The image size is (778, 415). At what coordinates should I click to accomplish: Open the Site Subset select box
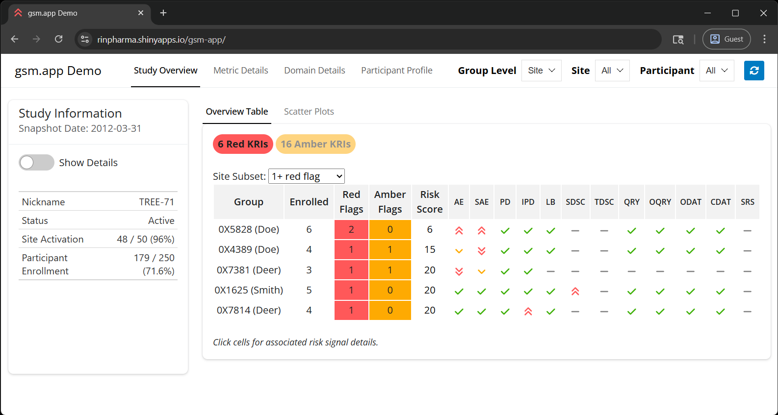[x=307, y=176]
